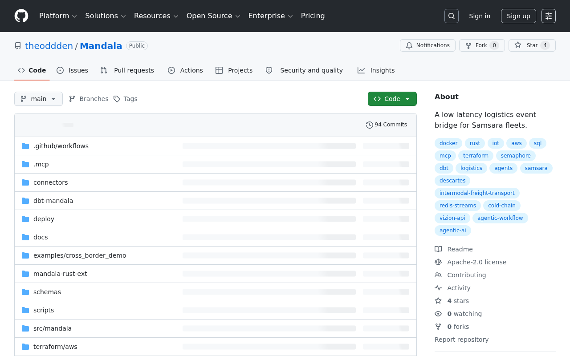The height and width of the screenshot is (356, 570).
Task: Switch to the Projects tab
Action: click(234, 70)
